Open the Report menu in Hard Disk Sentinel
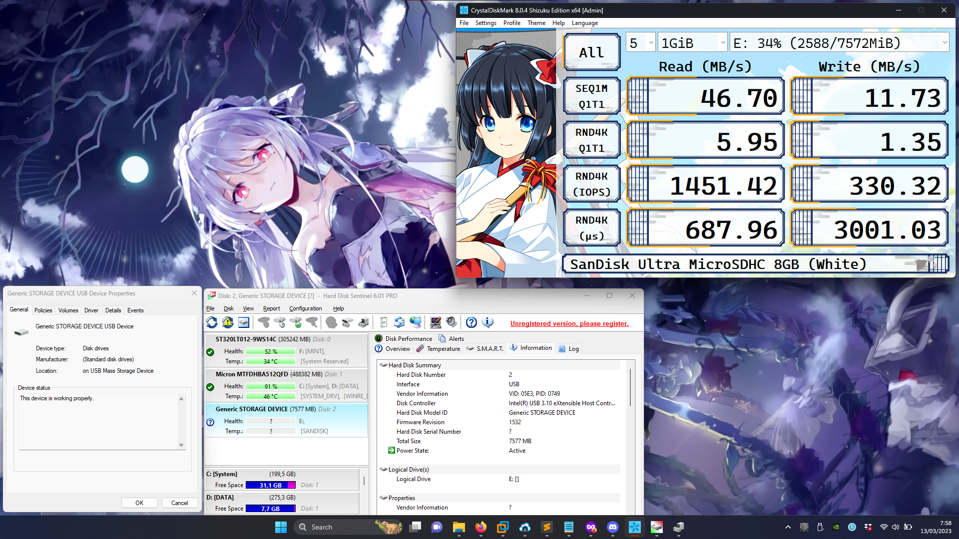The width and height of the screenshot is (959, 539). point(271,308)
